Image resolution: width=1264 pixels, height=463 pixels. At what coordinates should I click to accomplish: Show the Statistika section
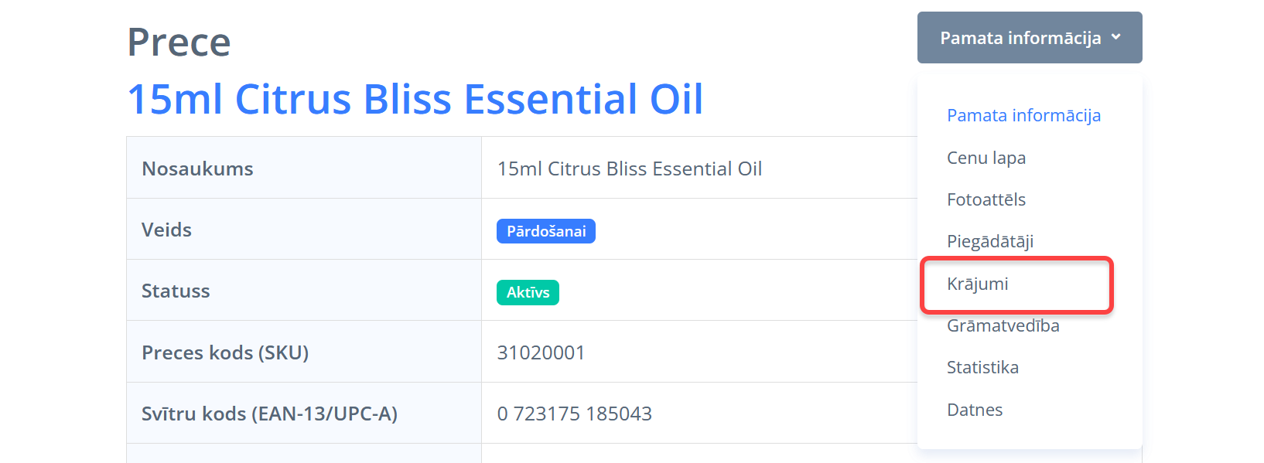click(x=982, y=367)
